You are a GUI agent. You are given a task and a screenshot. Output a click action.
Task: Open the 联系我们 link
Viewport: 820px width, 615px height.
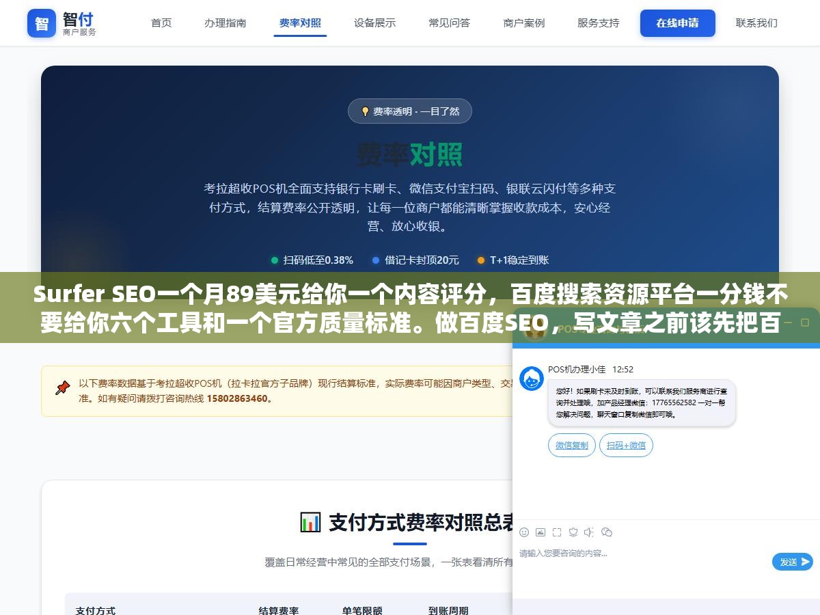coord(756,23)
